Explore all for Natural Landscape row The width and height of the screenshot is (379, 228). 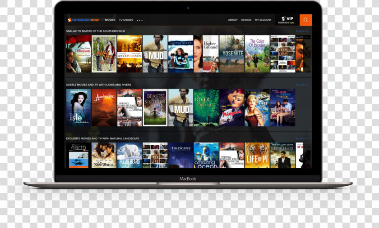302,139
